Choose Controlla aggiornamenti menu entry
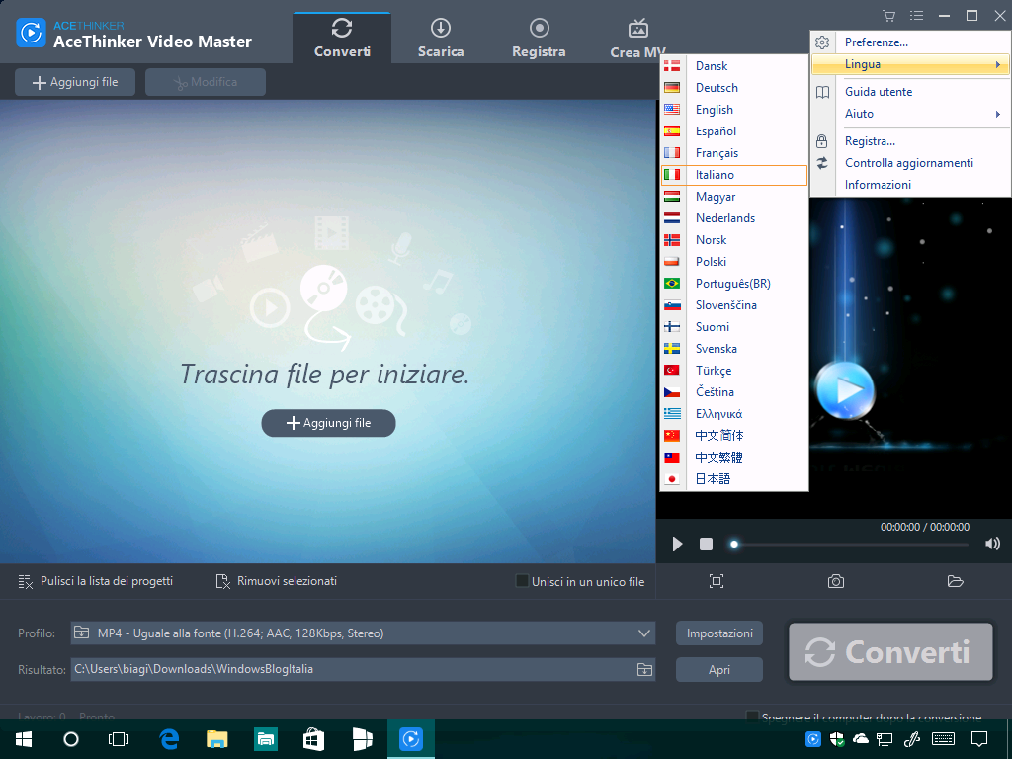 910,163
